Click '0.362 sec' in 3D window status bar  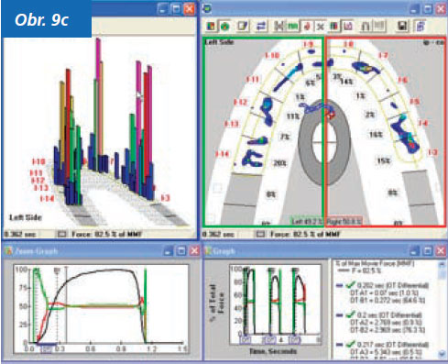[x=20, y=235]
